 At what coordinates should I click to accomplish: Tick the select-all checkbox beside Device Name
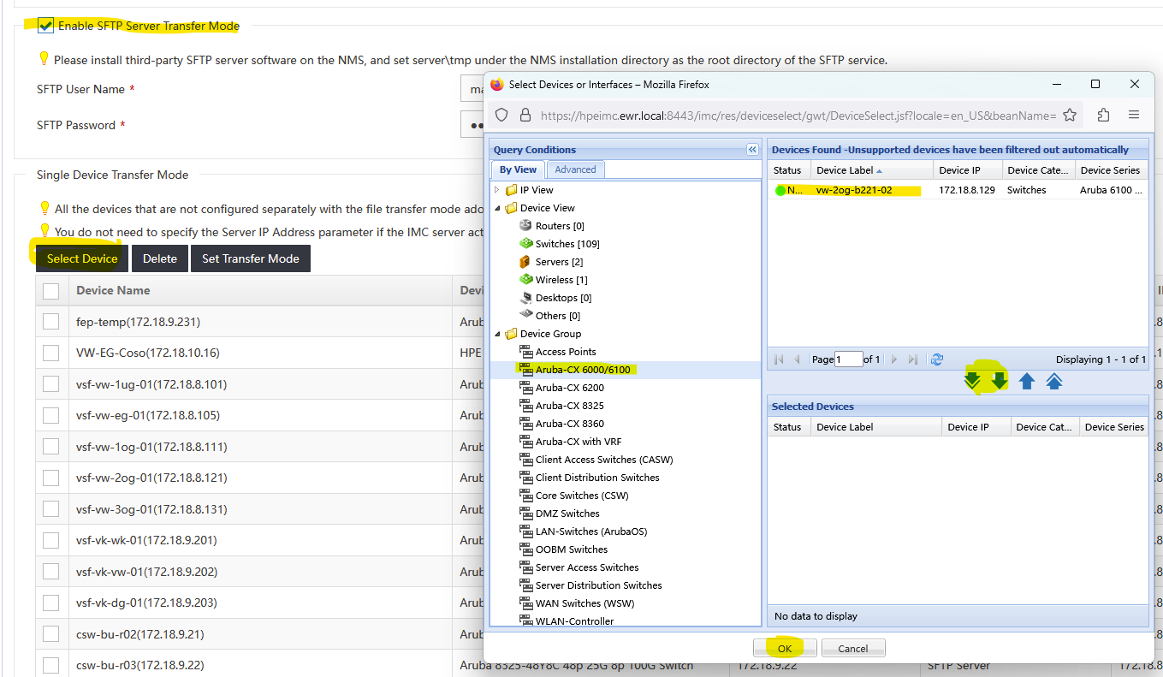(x=50, y=291)
